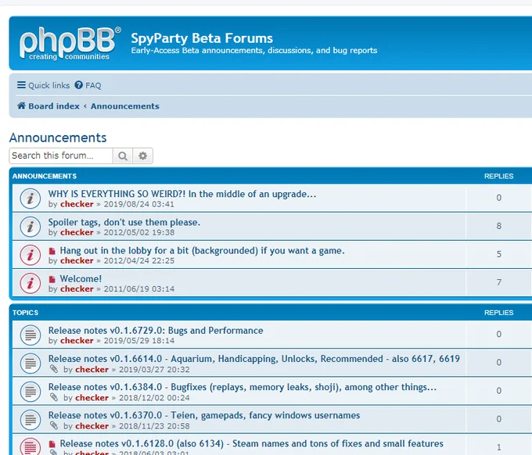
Task: Click reply count 7 for Welcome!
Action: click(499, 282)
